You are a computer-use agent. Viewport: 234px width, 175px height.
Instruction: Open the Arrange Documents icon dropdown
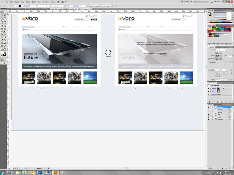point(63,2)
